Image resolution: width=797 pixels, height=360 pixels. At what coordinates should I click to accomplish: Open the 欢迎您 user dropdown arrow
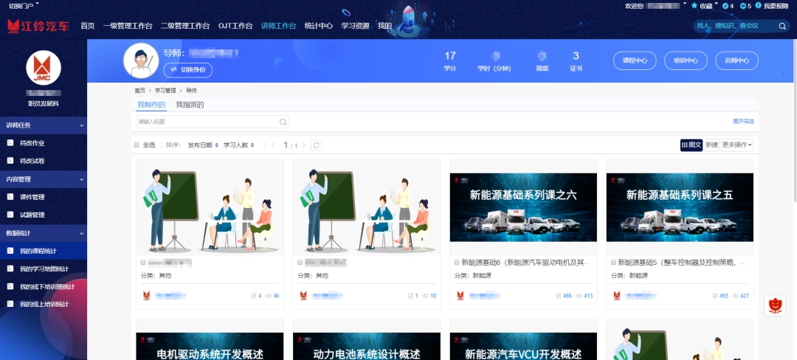tap(685, 4)
